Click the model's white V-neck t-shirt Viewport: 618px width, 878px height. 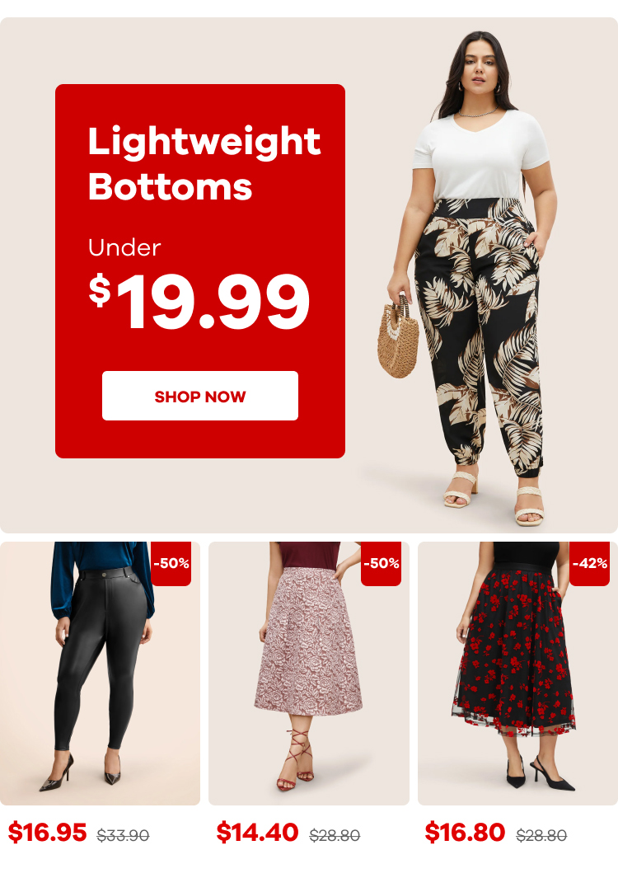tap(480, 155)
